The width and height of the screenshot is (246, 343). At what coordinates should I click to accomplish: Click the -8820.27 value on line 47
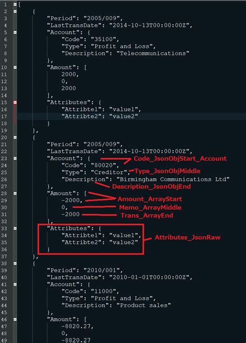click(x=76, y=326)
